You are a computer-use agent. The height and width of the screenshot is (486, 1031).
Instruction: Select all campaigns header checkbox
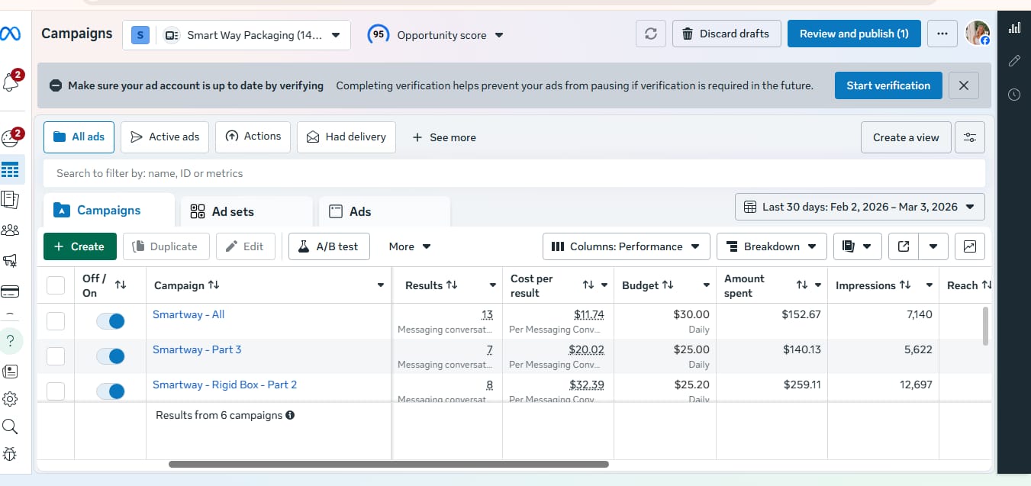pyautogui.click(x=56, y=285)
